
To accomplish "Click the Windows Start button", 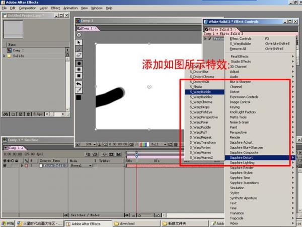I will click(8, 223).
